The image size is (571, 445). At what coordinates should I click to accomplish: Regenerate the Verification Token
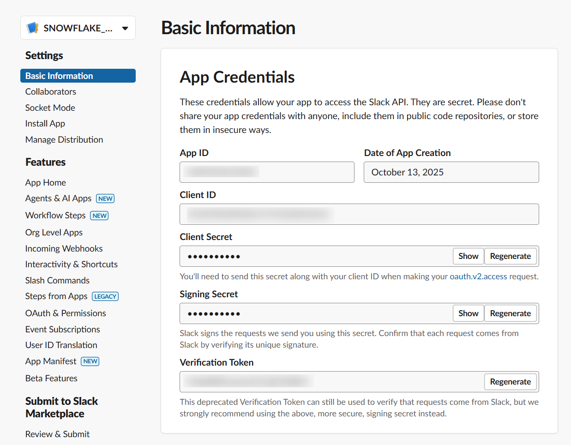click(510, 382)
